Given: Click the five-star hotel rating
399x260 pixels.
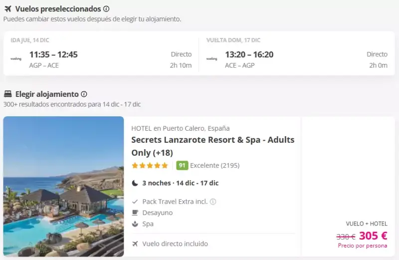Looking at the screenshot, I should pos(150,166).
